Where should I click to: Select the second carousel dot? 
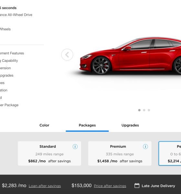[x=144, y=110]
